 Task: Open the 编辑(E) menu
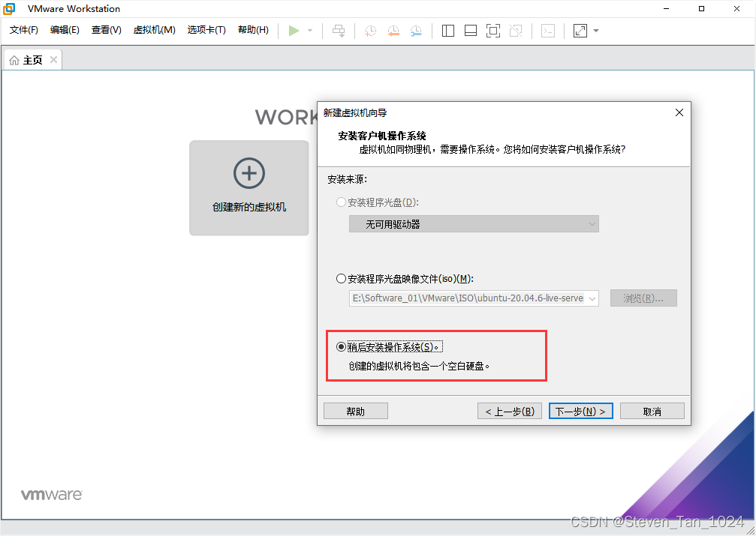pyautogui.click(x=65, y=30)
